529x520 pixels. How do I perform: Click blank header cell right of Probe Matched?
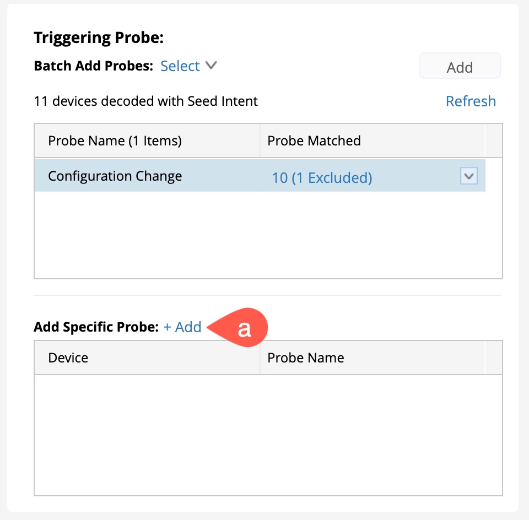[493, 141]
